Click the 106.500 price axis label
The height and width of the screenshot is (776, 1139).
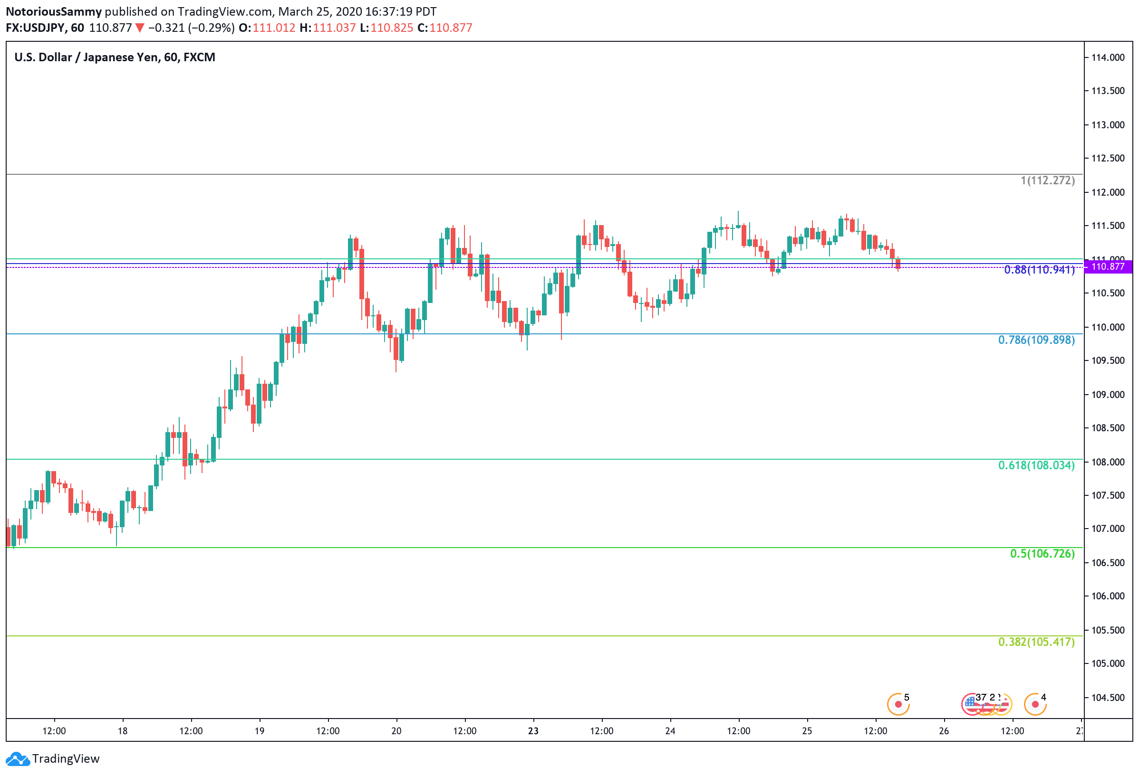1108,563
